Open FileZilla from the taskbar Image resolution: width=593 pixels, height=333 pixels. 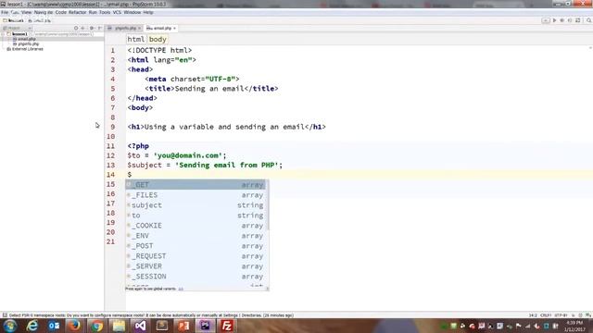point(227,326)
